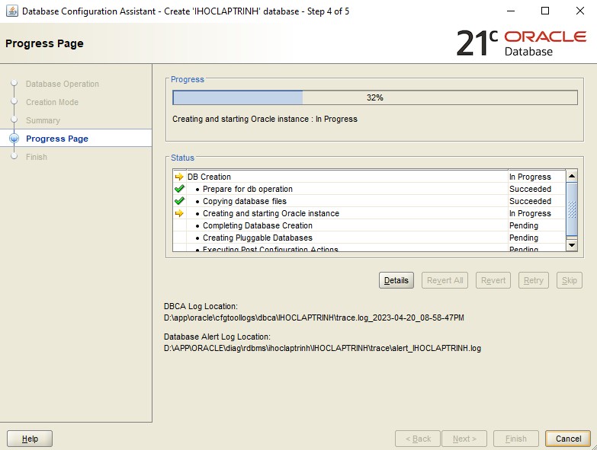The height and width of the screenshot is (450, 597).
Task: Click the Database Alert Log Location label
Action: click(x=217, y=337)
